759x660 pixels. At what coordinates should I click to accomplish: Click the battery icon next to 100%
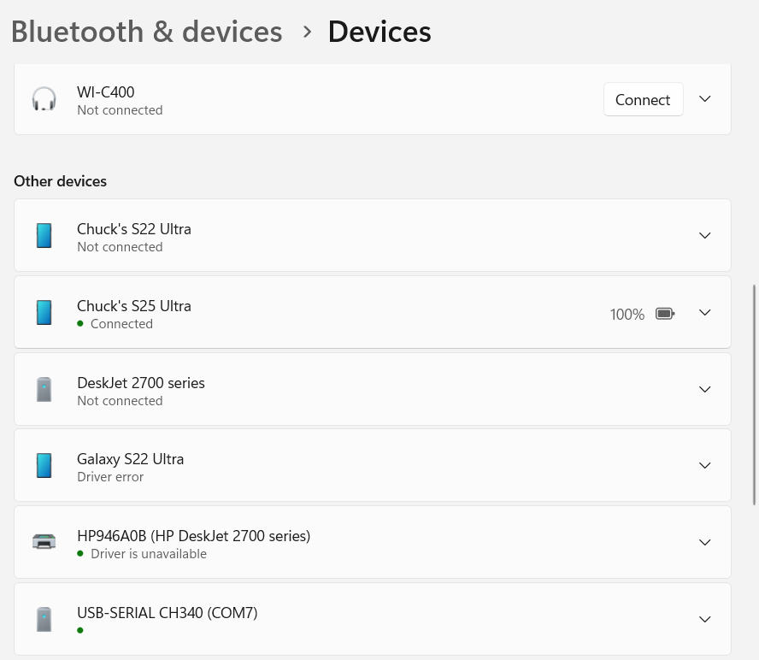665,313
